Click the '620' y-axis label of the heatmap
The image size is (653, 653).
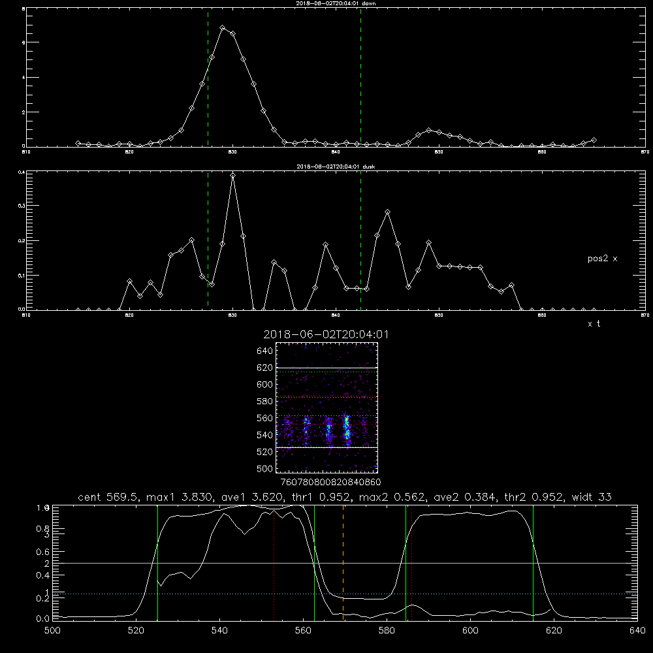point(265,368)
